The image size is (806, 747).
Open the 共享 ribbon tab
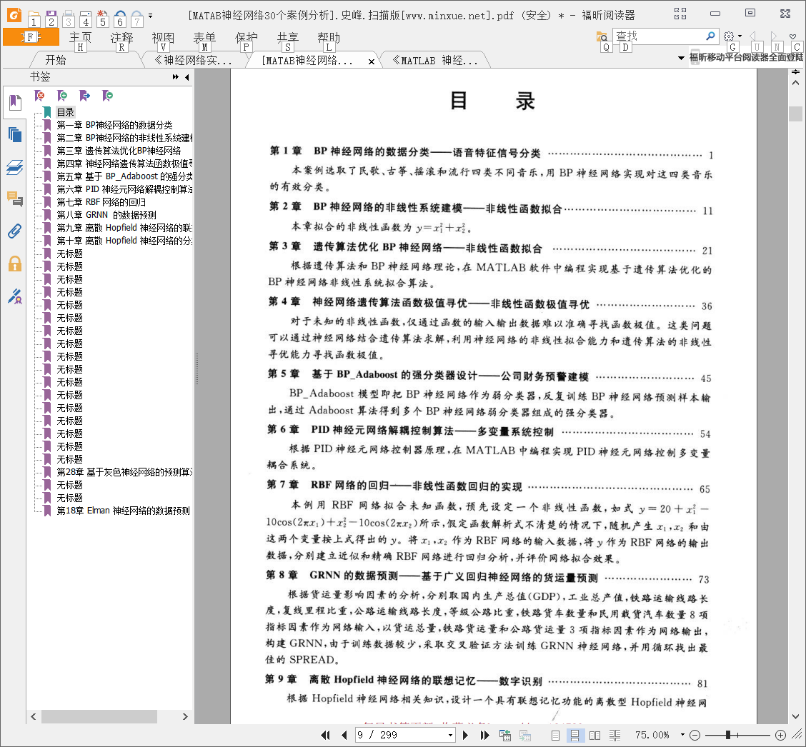point(287,38)
